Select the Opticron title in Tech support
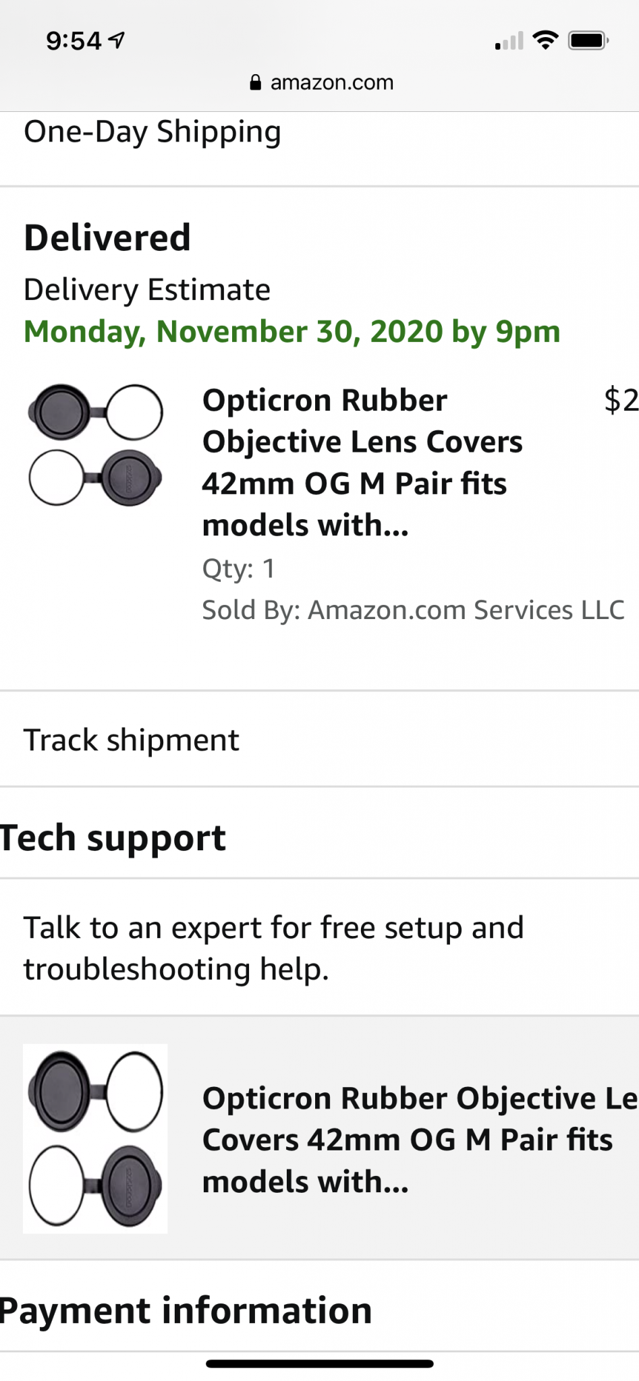Image resolution: width=639 pixels, height=1381 pixels. coord(418,1140)
